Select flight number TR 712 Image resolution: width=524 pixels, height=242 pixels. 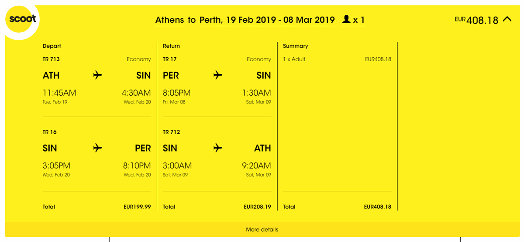coord(171,132)
